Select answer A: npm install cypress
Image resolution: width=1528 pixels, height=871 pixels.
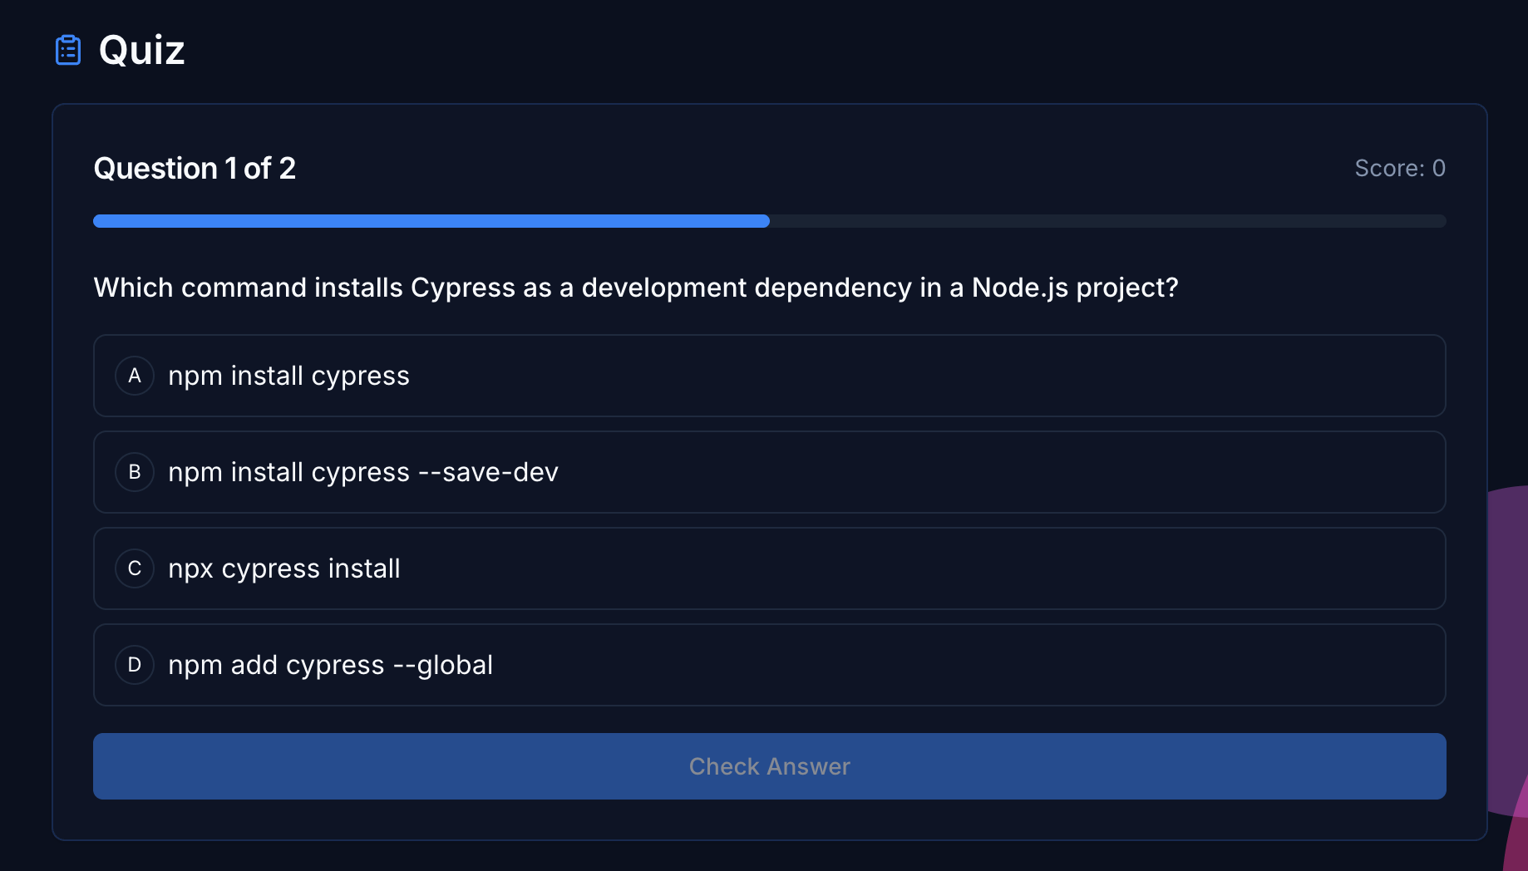pyautogui.click(x=770, y=376)
